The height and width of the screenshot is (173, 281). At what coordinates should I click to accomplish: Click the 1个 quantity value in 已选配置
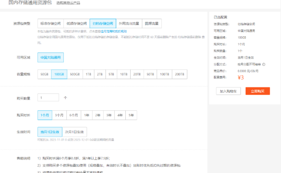coord(240,51)
